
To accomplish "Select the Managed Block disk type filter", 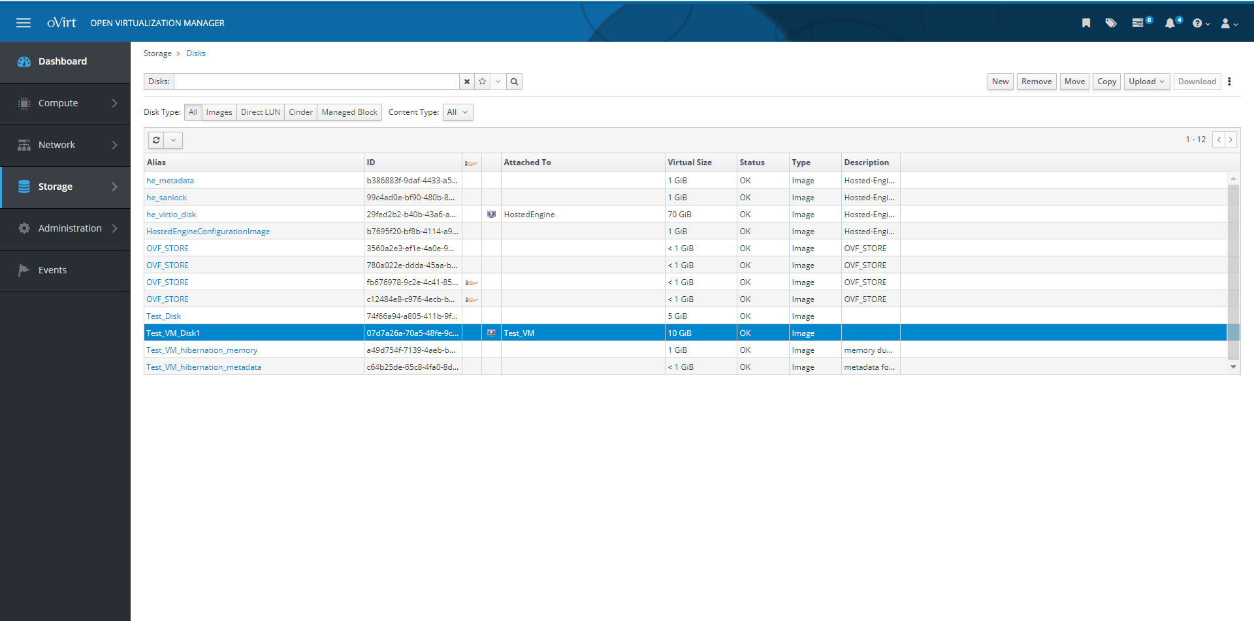I will 349,112.
